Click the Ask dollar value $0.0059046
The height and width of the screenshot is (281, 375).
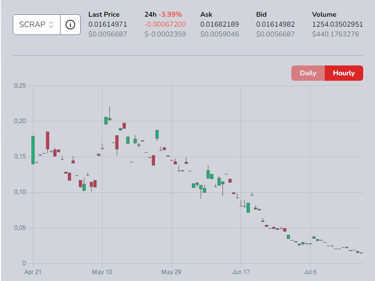click(219, 34)
